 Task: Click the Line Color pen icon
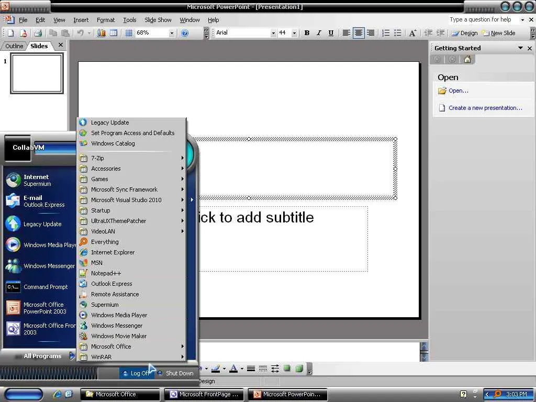[x=215, y=368]
